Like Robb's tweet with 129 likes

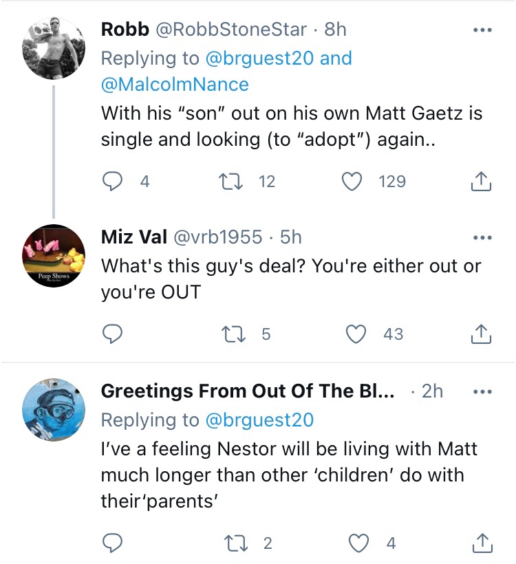click(x=352, y=182)
